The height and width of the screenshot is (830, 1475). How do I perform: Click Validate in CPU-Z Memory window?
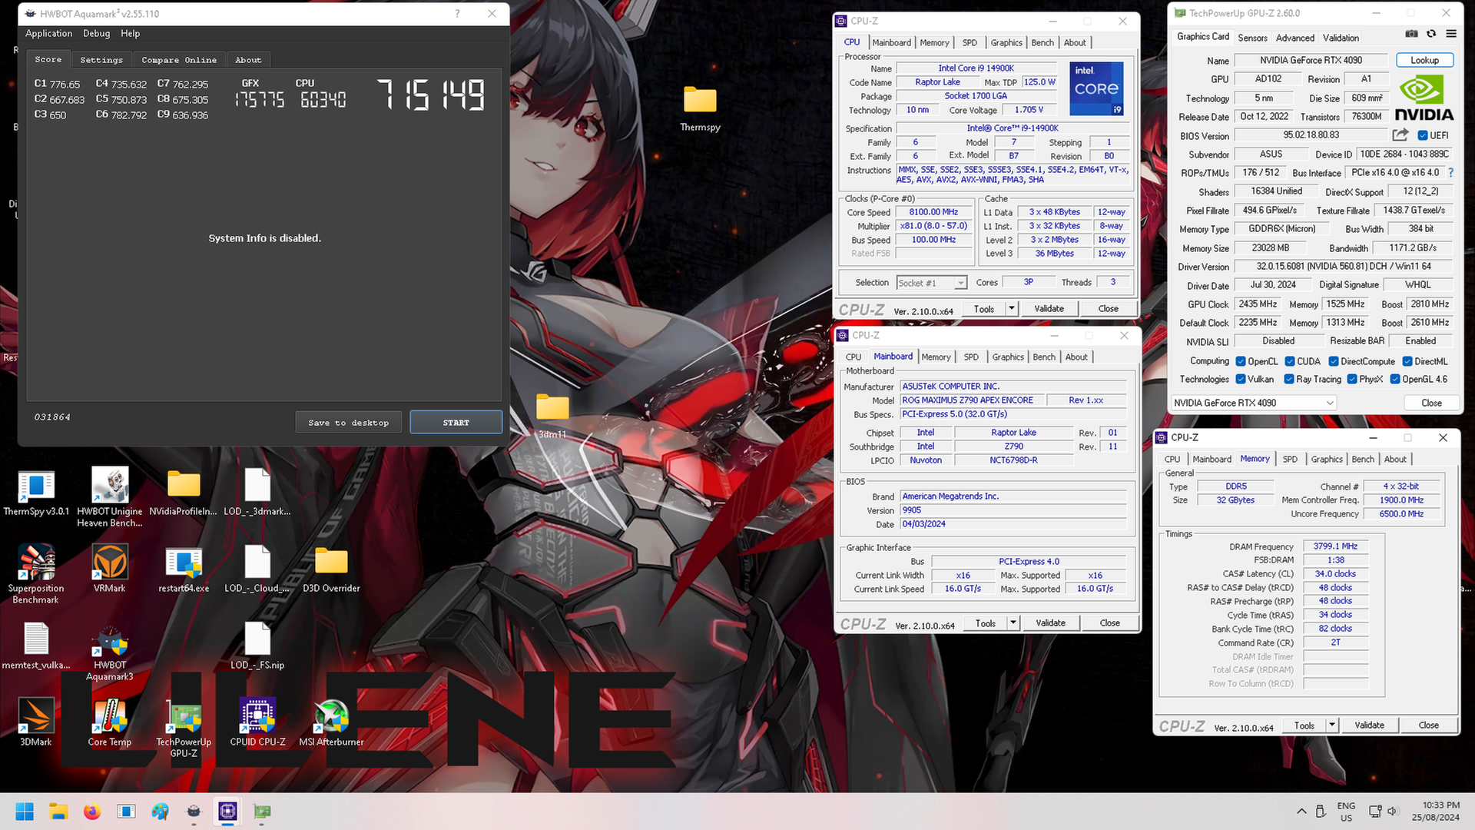1369,725
